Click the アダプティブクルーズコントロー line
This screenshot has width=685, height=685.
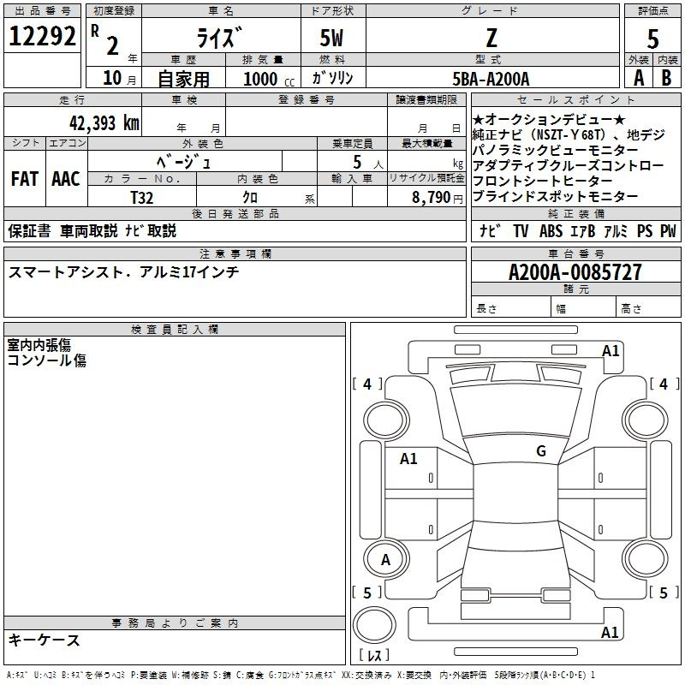[x=568, y=165]
